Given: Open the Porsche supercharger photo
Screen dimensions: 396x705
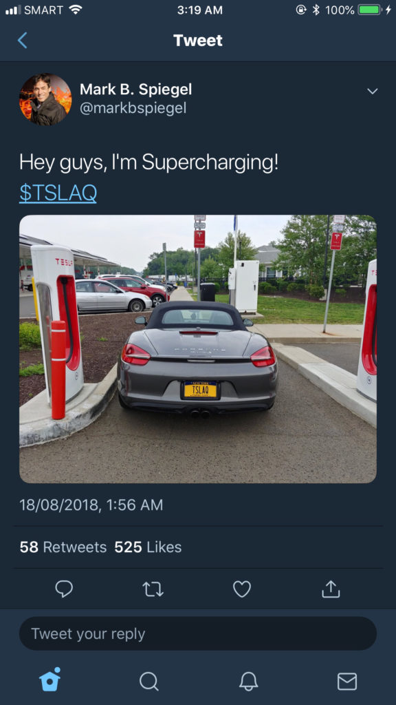Looking at the screenshot, I should pos(198,349).
